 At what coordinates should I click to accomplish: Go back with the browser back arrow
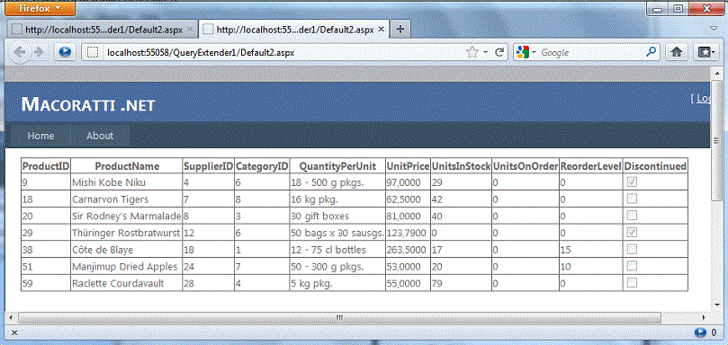pyautogui.click(x=20, y=53)
